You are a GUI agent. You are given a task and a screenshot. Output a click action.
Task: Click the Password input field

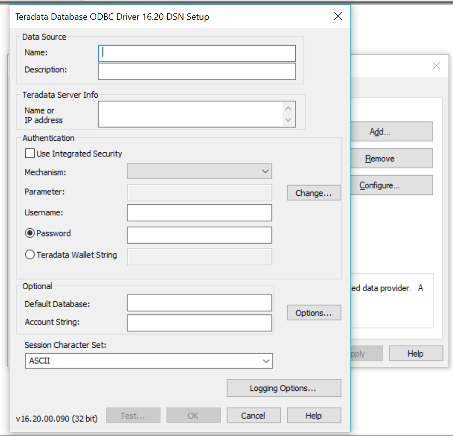(x=199, y=235)
